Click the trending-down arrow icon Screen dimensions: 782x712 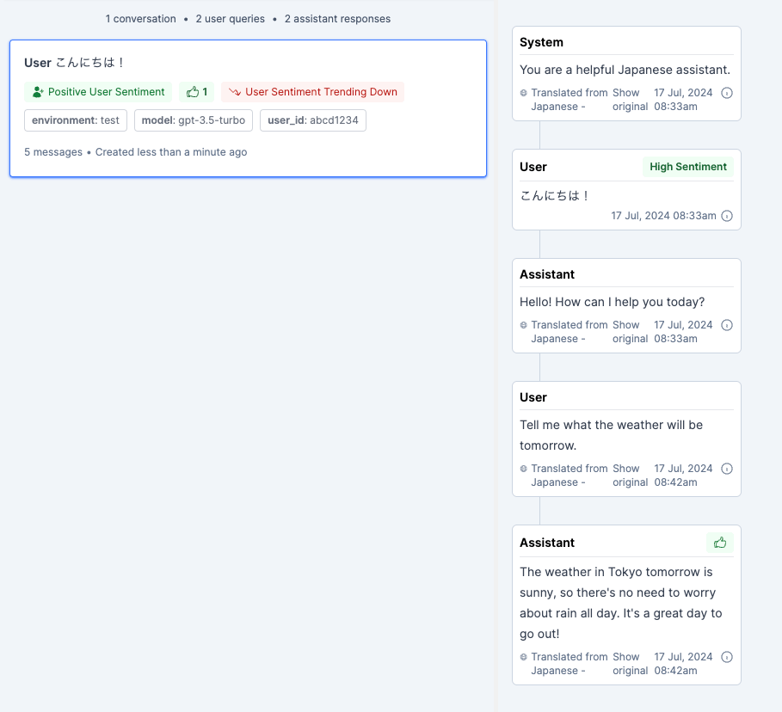(x=234, y=92)
